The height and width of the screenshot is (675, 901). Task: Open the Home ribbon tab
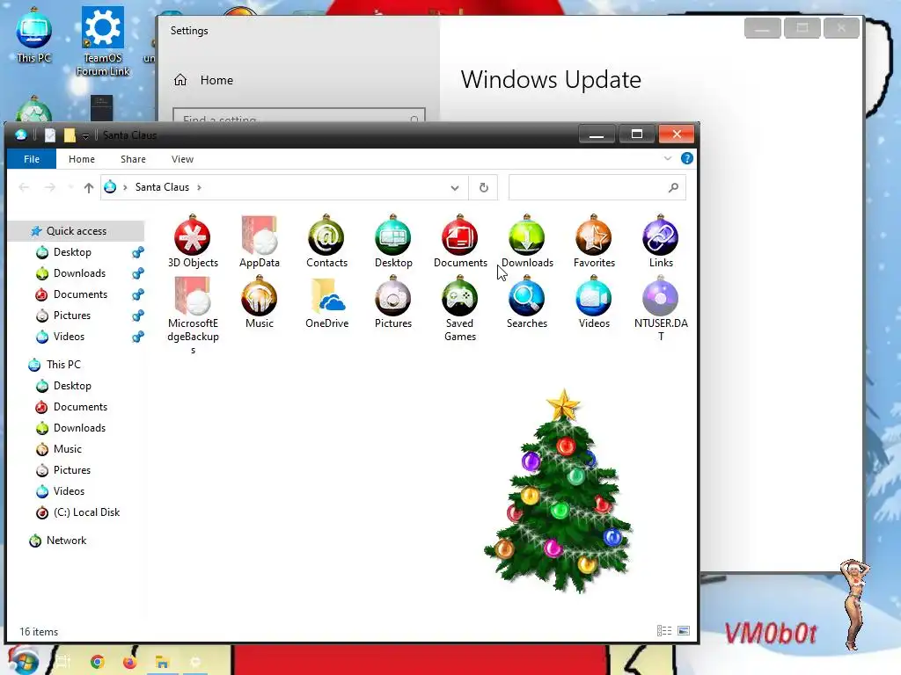pyautogui.click(x=82, y=159)
